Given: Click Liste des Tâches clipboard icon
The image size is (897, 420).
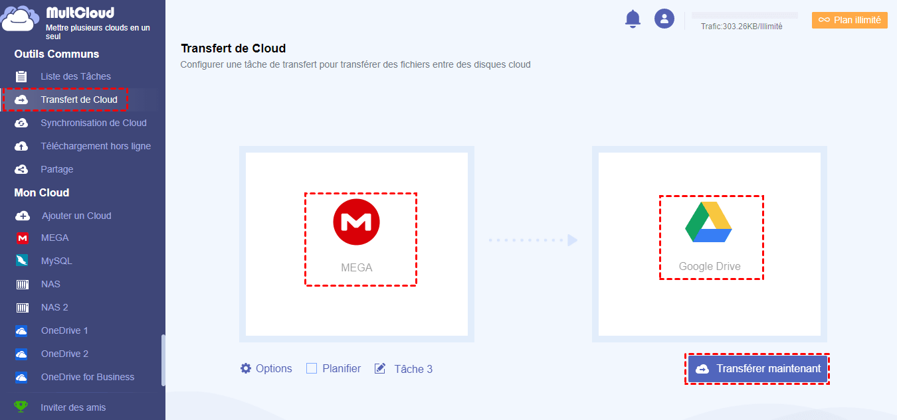Looking at the screenshot, I should [22, 76].
